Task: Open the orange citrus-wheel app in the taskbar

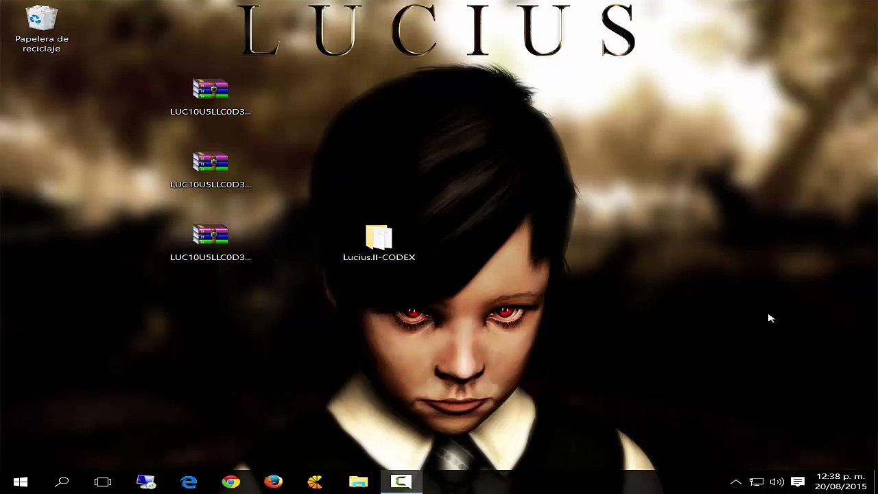Action: point(316,482)
